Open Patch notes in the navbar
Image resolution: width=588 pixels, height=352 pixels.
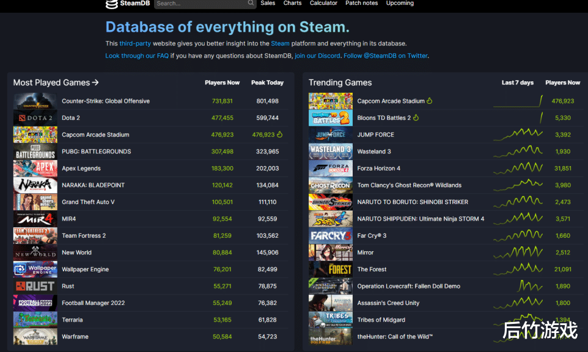pos(361,3)
